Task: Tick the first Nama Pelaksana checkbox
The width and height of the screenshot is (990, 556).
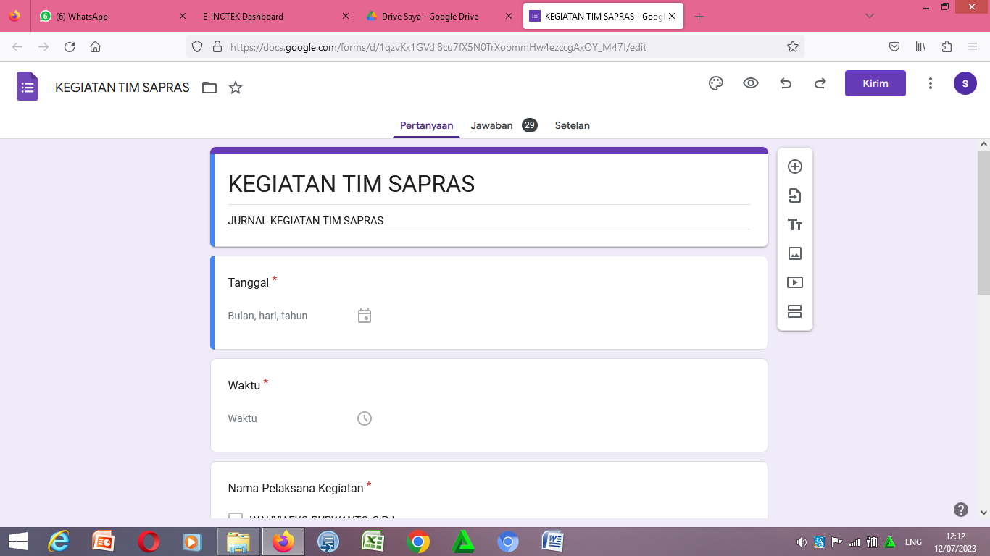Action: [235, 517]
